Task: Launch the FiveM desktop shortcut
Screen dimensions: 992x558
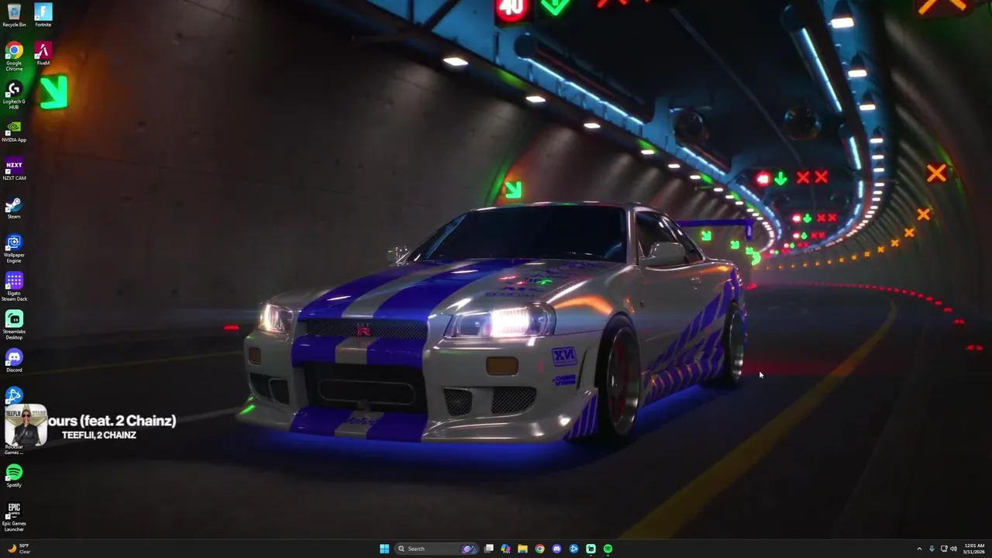Action: tap(43, 53)
